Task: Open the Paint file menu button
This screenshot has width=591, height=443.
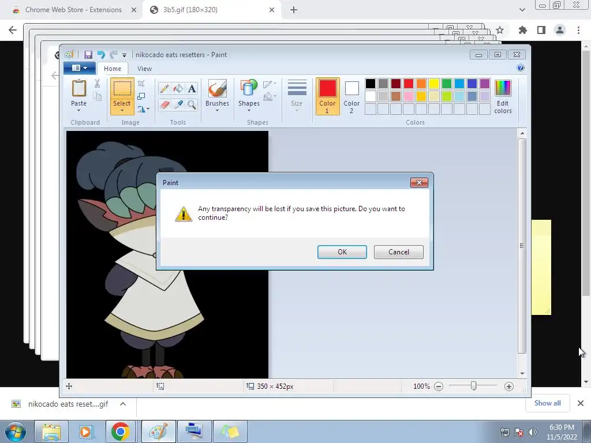Action: click(79, 68)
